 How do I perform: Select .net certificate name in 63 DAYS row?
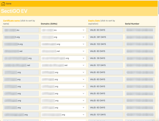(x=21, y=51)
